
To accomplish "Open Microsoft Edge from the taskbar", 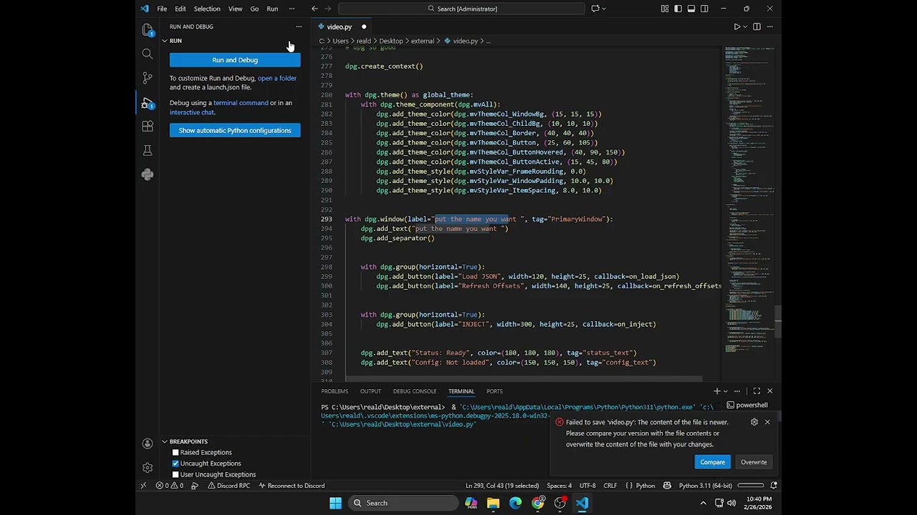I will point(515,503).
